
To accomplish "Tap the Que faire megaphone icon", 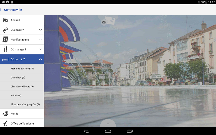I will click(x=5, y=30).
